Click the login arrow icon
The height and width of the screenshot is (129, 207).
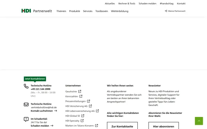coord(166,11)
